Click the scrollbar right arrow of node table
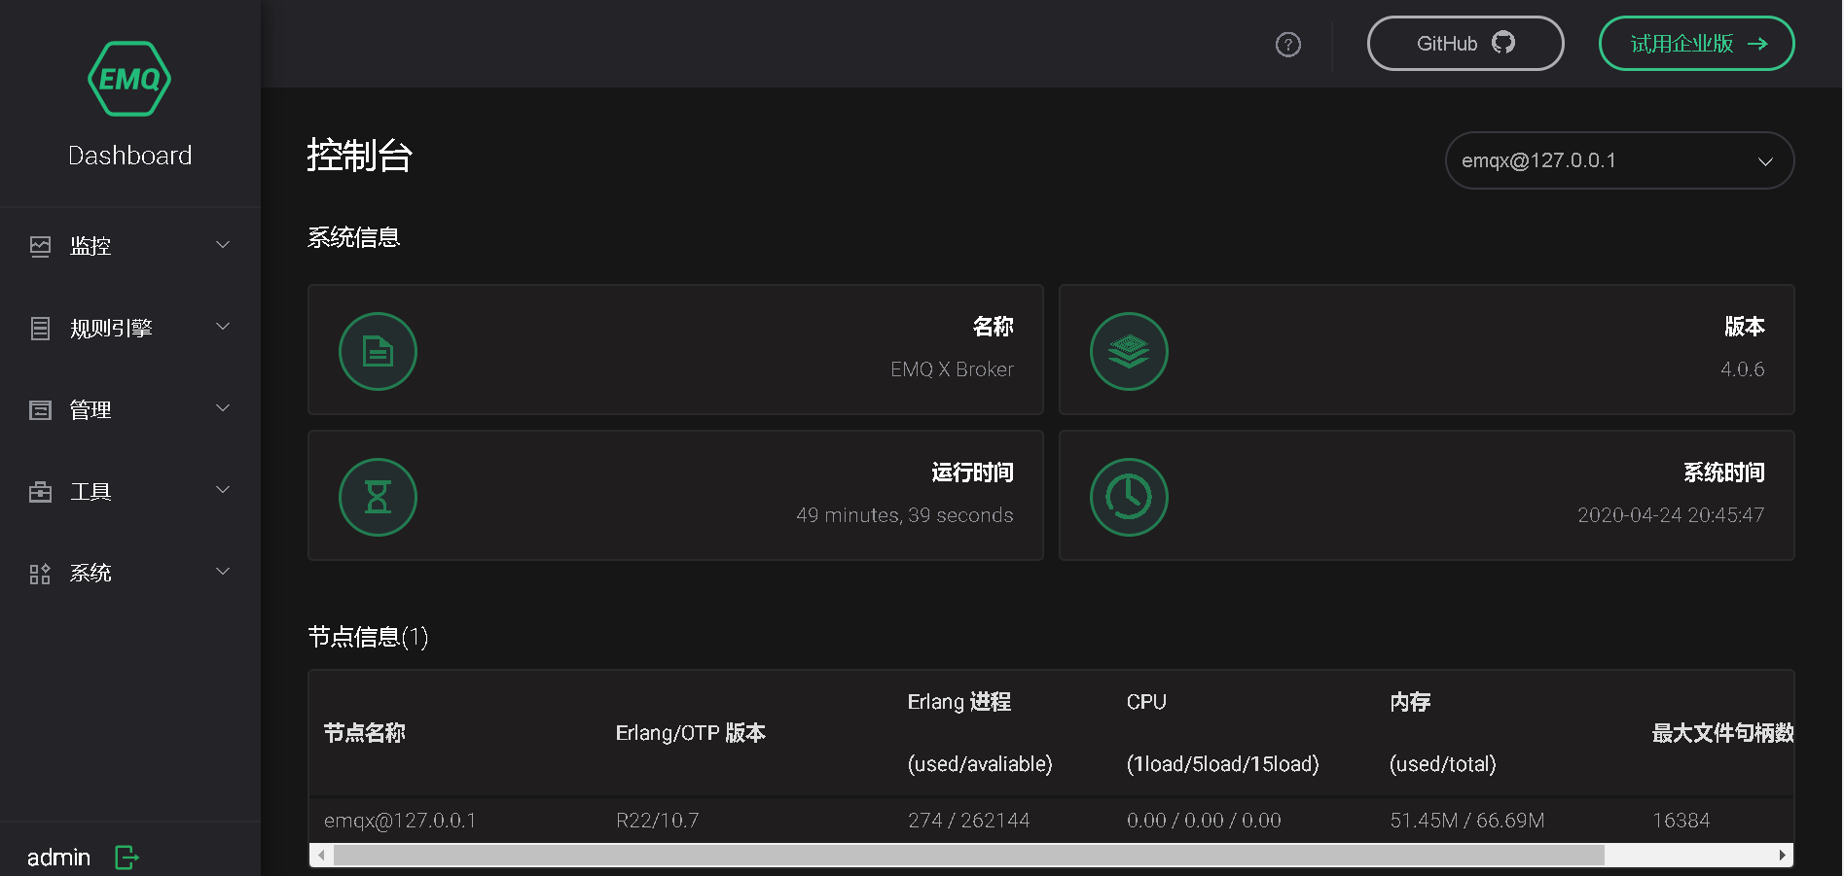Viewport: 1844px width, 876px height. 1782,856
